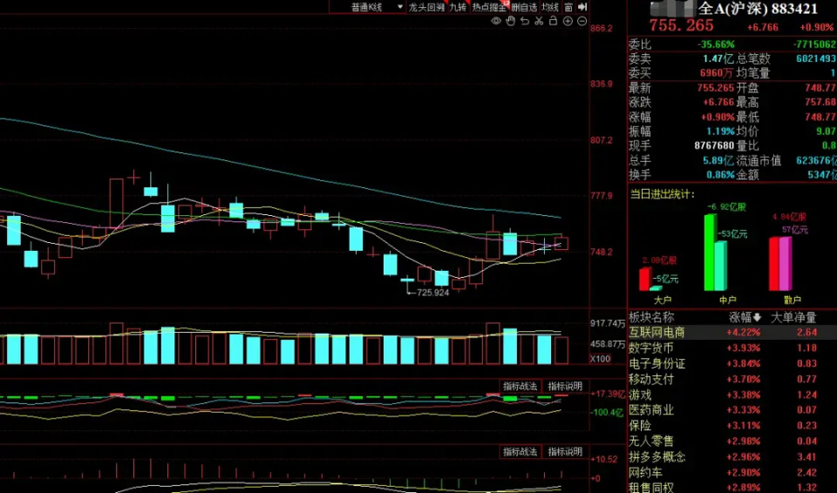The image size is (837, 493).
Task: Sort by the 涨幅 down-arrow icon
Action: click(757, 318)
